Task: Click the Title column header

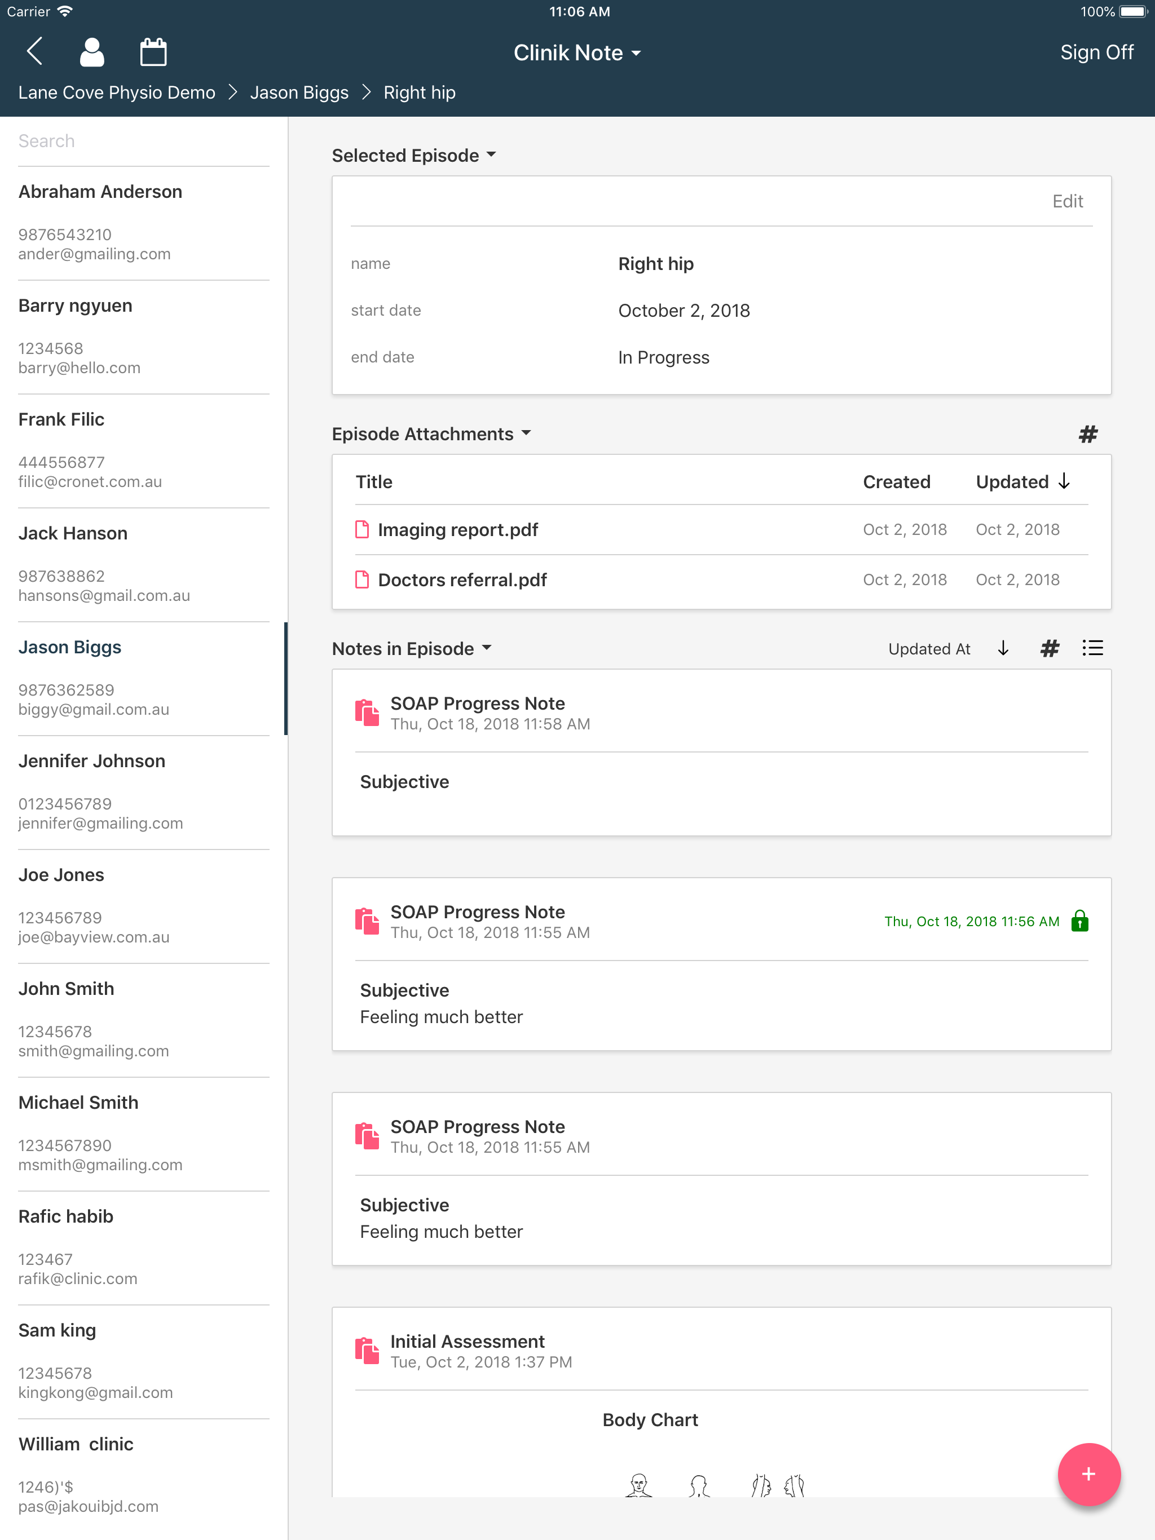Action: point(374,482)
